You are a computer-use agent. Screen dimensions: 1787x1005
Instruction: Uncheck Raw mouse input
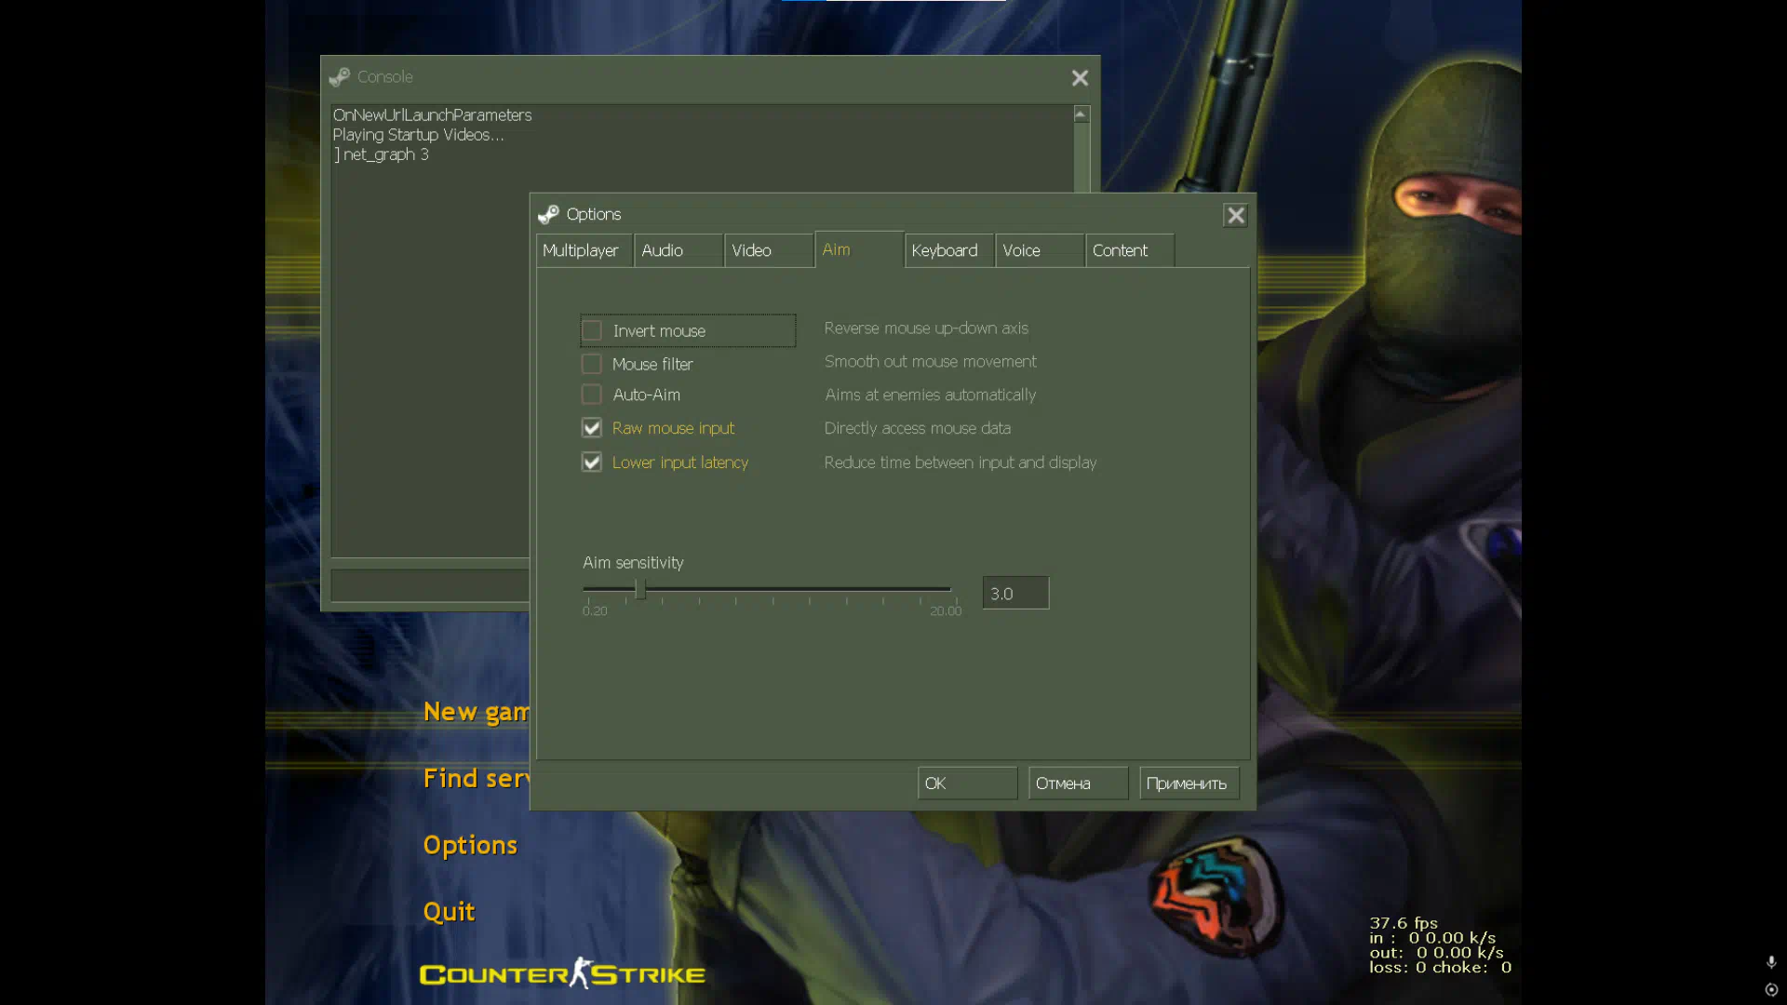point(592,428)
